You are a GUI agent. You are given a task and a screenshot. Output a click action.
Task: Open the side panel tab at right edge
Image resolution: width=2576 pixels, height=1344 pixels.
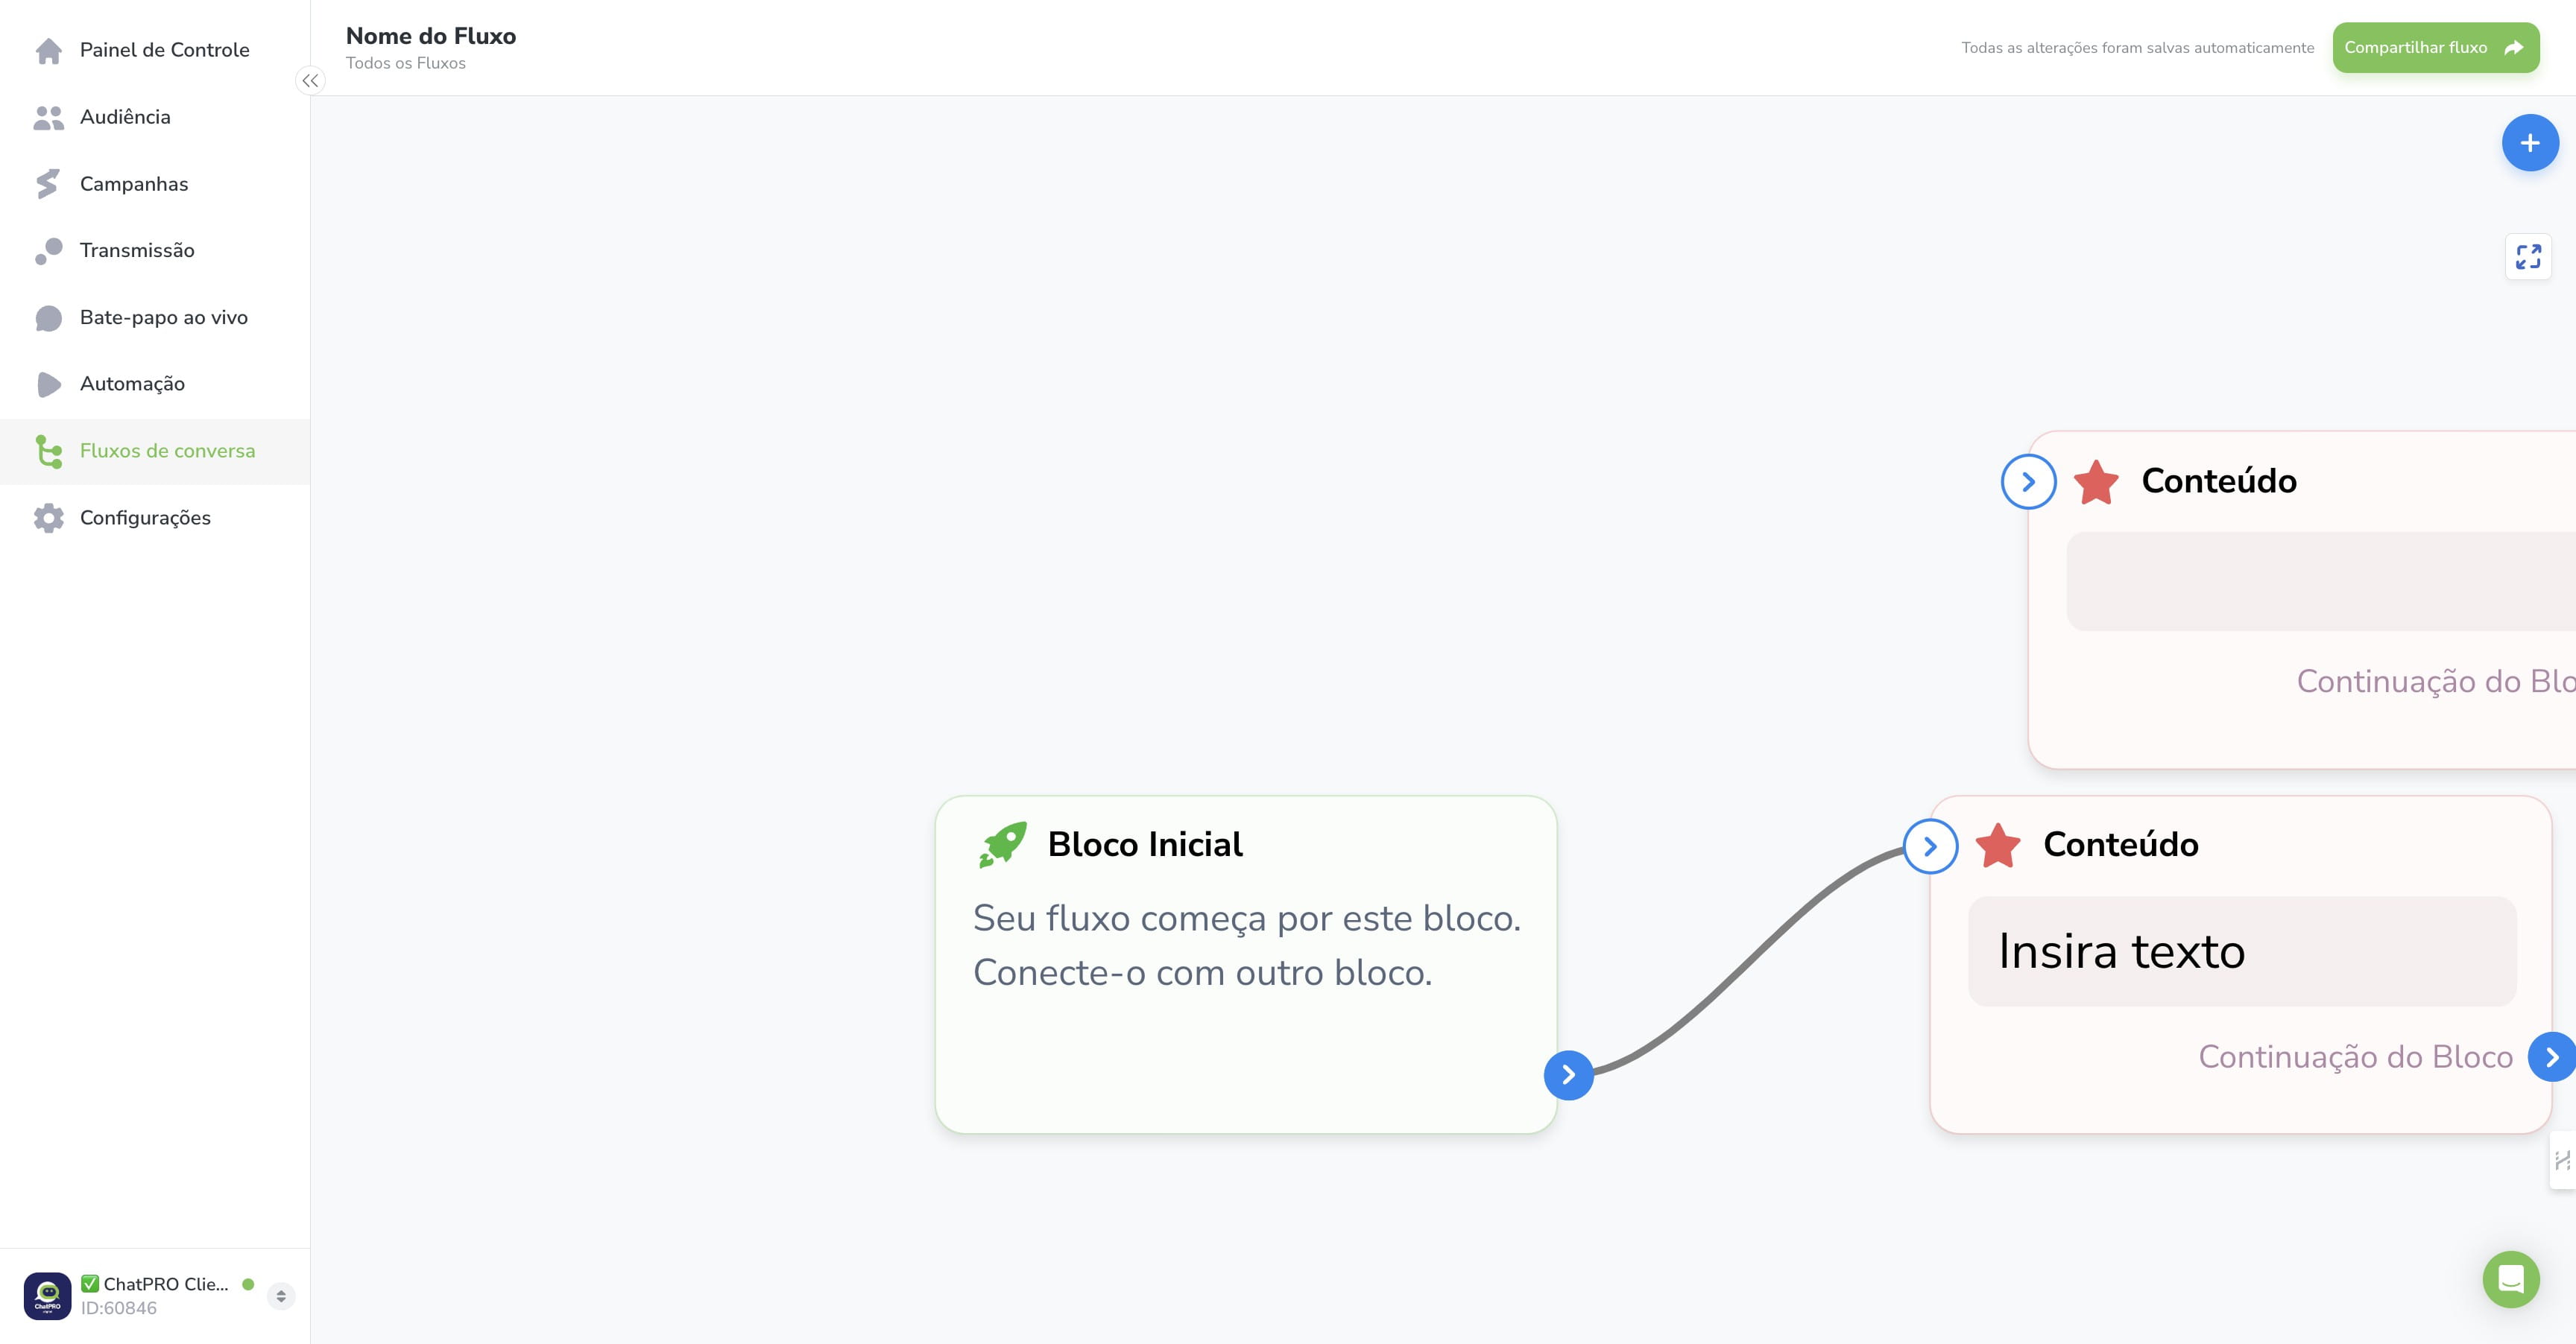coord(2562,1160)
